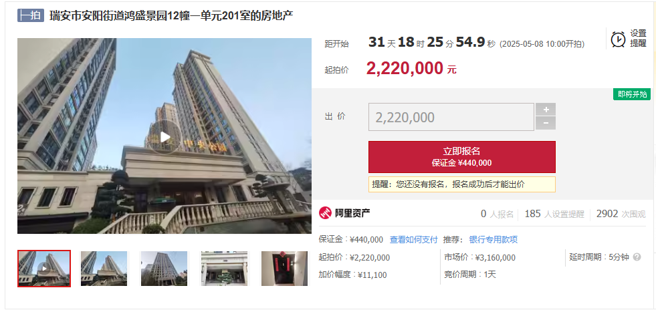Viewport: 656px width, 310px height.
Task: Click the alarm clock reminder icon
Action: (618, 39)
